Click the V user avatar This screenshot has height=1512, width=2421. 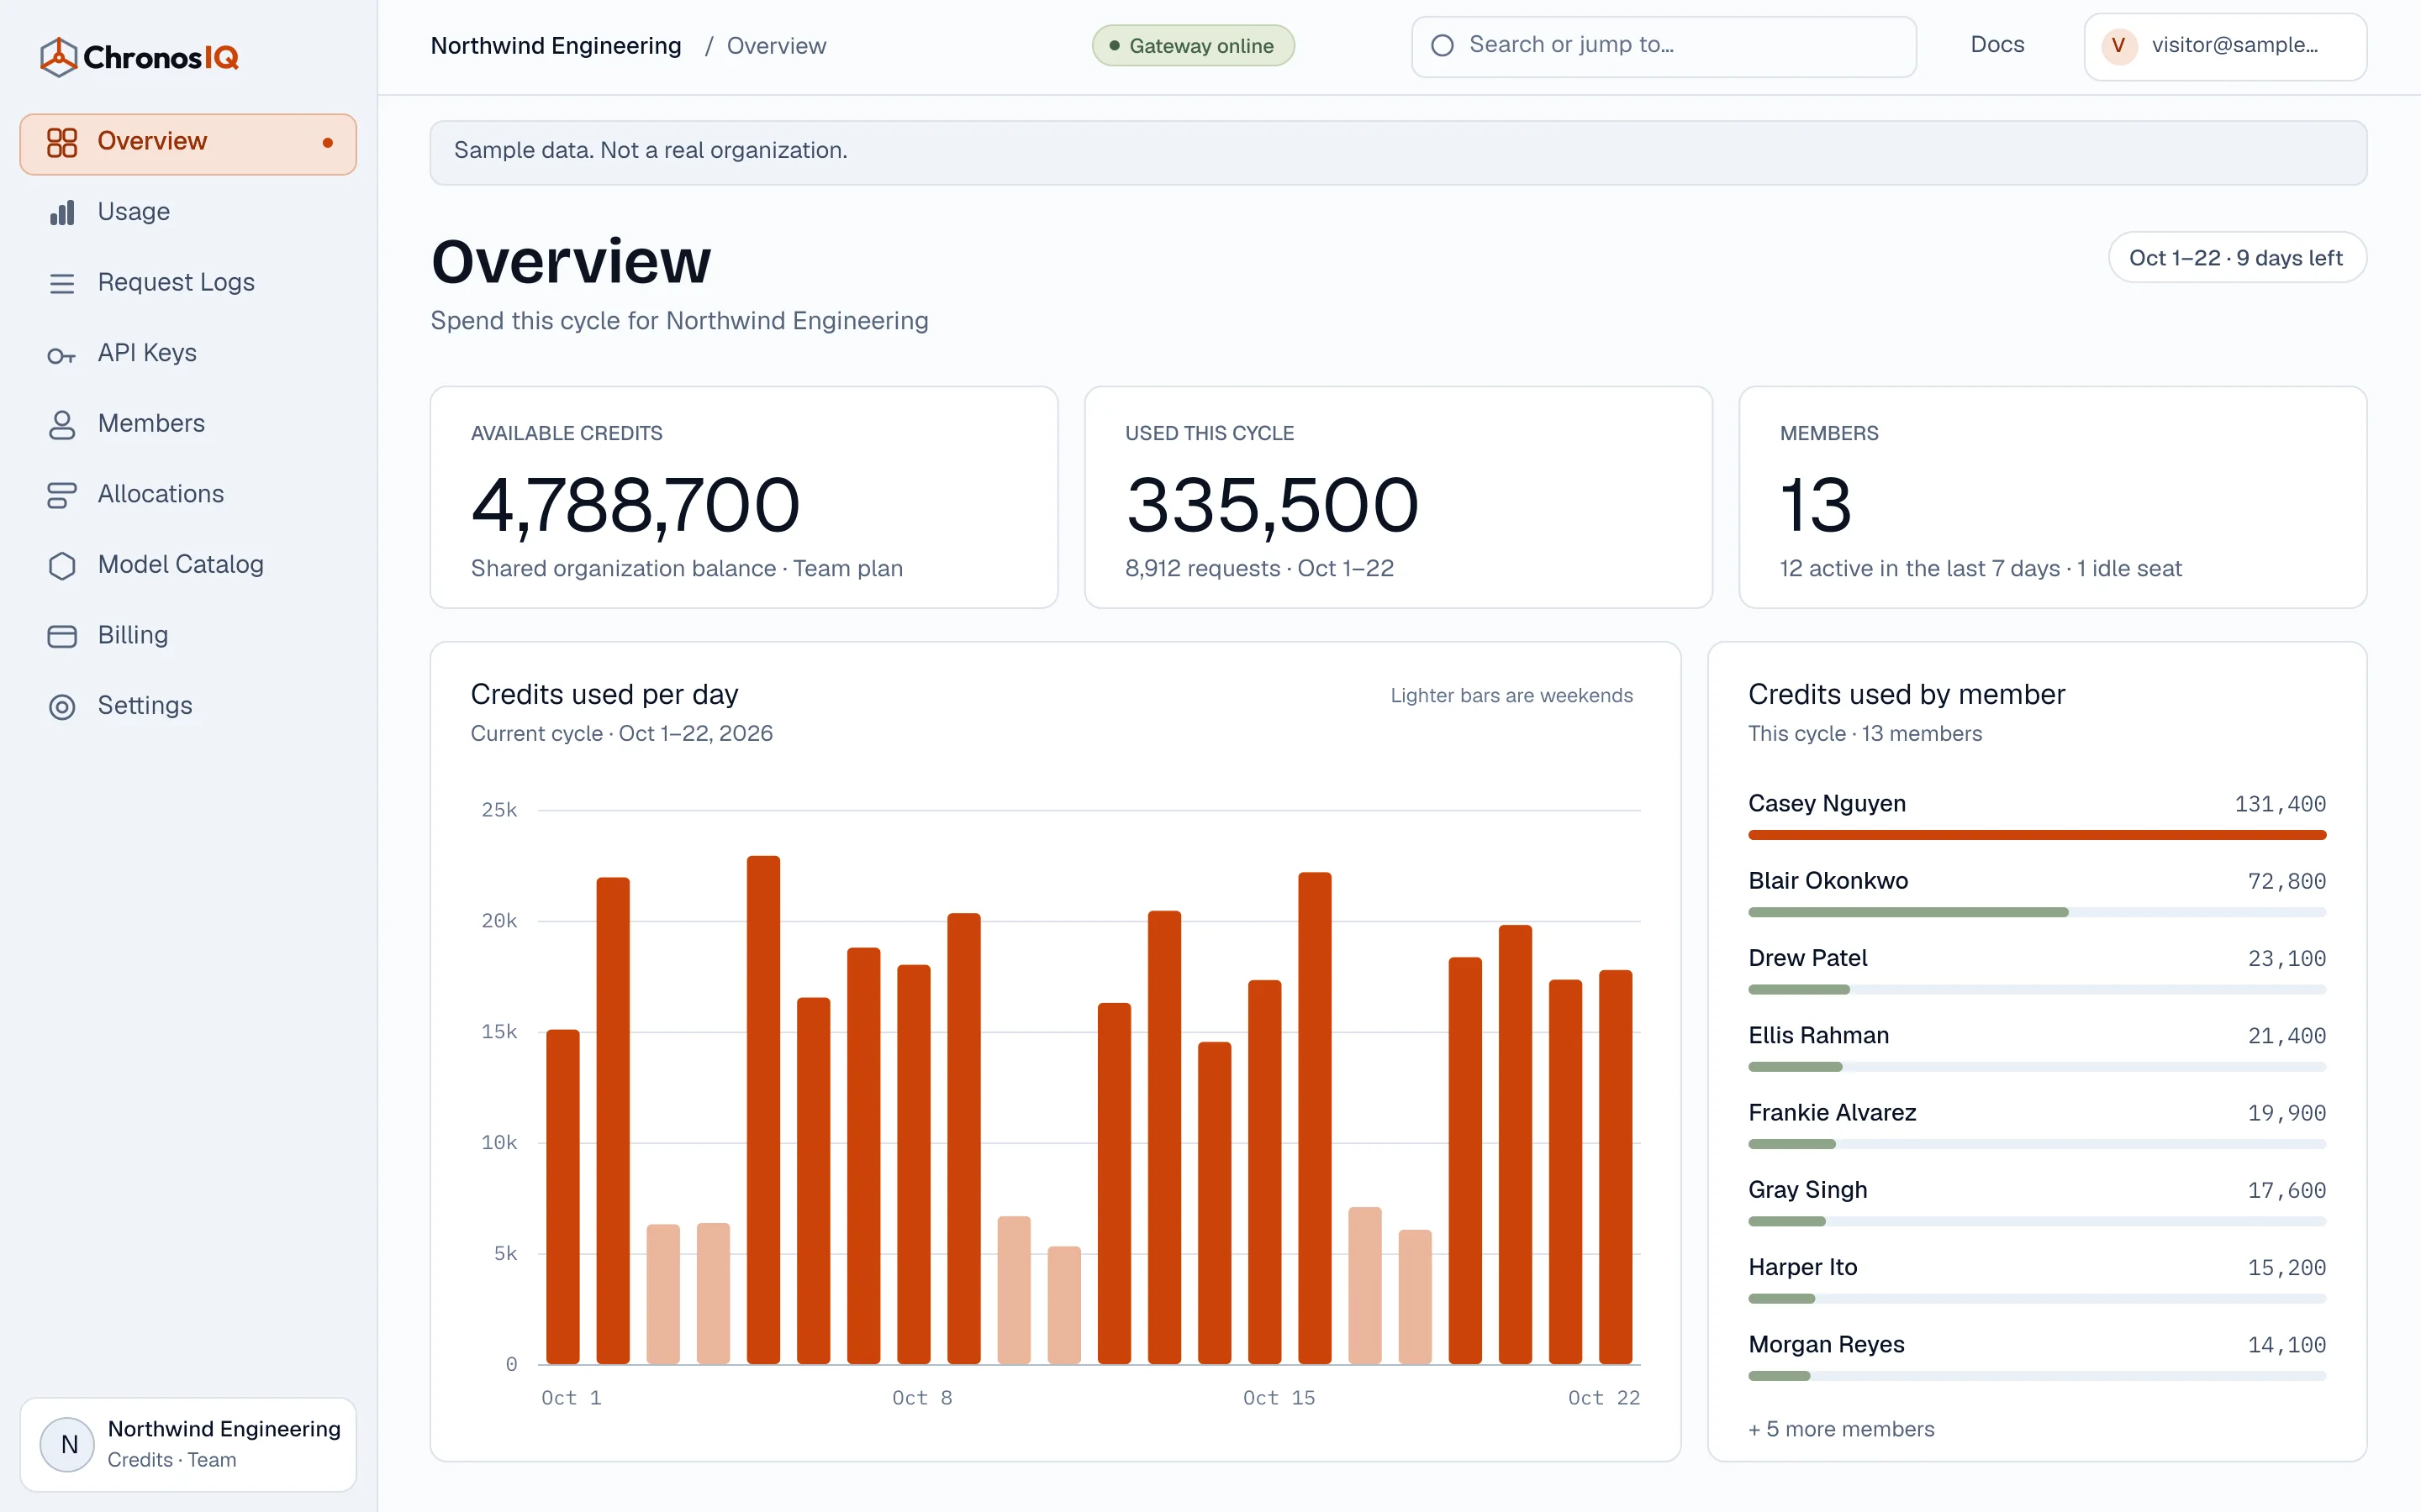pyautogui.click(x=2118, y=46)
